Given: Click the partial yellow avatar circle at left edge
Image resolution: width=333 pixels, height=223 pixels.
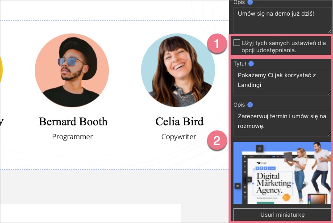Looking at the screenshot, I should click(1, 70).
